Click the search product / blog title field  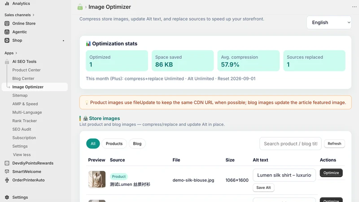pyautogui.click(x=290, y=144)
